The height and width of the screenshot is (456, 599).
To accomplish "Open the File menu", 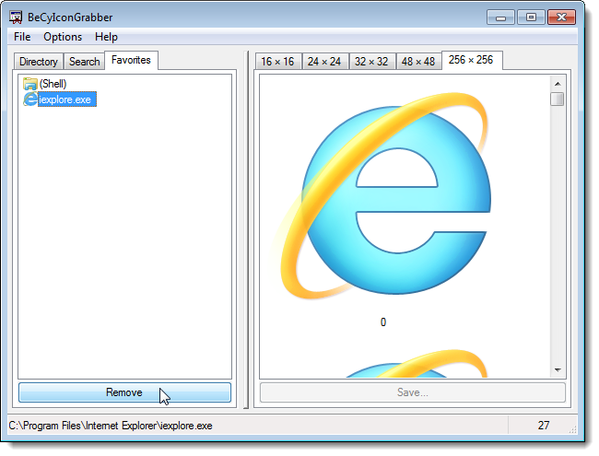I will coord(22,37).
